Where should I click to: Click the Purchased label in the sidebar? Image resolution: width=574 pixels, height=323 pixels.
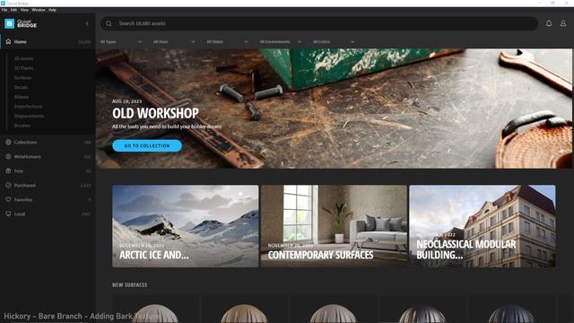[x=25, y=186]
